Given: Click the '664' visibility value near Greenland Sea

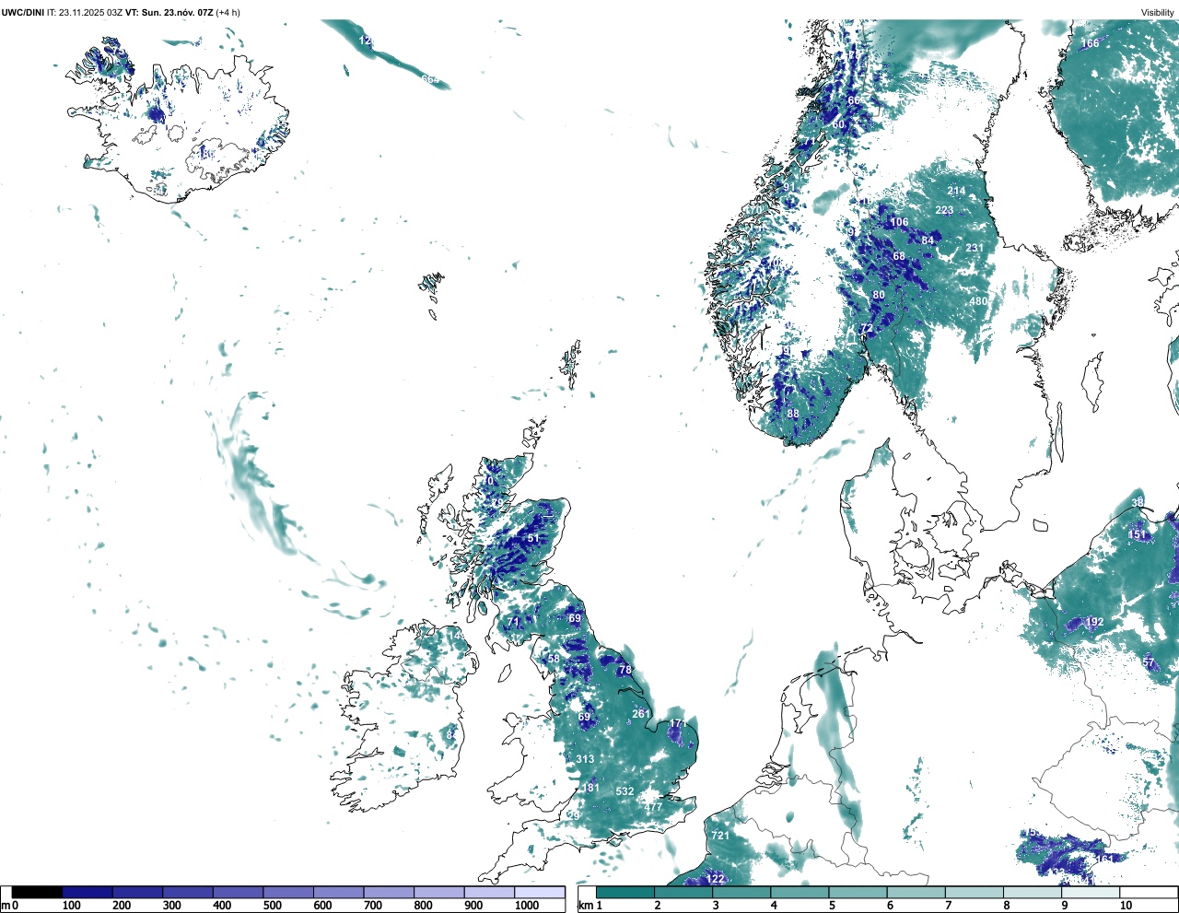Looking at the screenshot, I should point(430,79).
